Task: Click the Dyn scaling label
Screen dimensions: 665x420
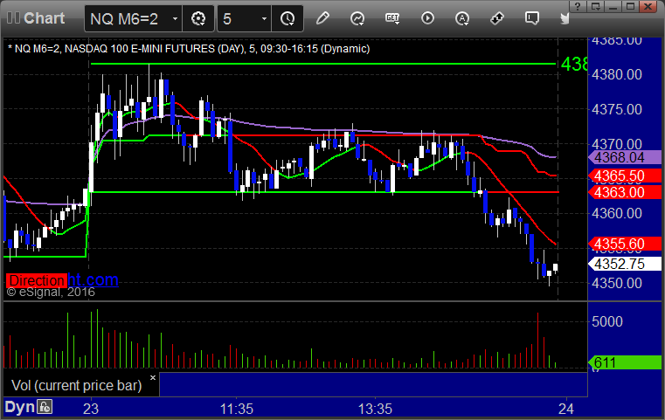Action: click(19, 407)
